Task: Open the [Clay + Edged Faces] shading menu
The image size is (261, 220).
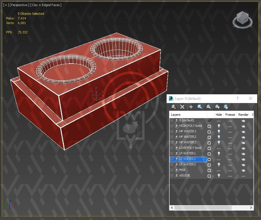Action: (46, 5)
